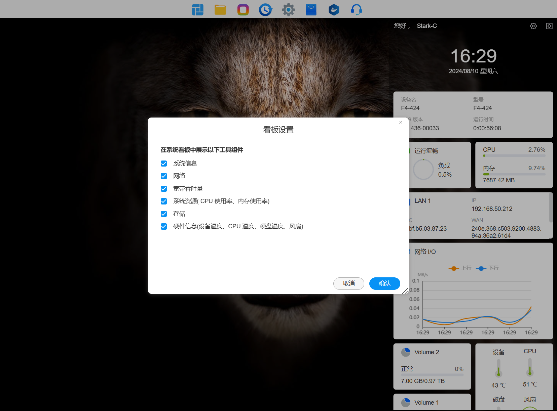This screenshot has width=557, height=411.
Task: Click the load circle gauge
Action: pyautogui.click(x=423, y=170)
